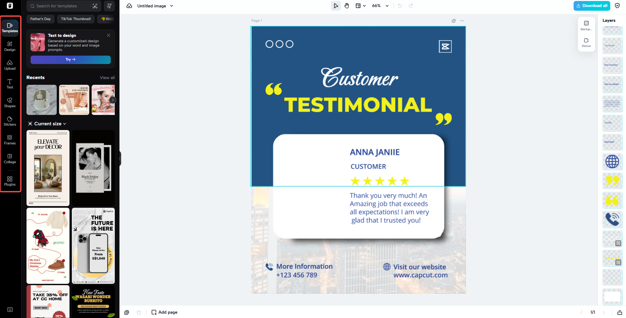
Task: Click the Resize canvas icon
Action: pyautogui.click(x=586, y=43)
